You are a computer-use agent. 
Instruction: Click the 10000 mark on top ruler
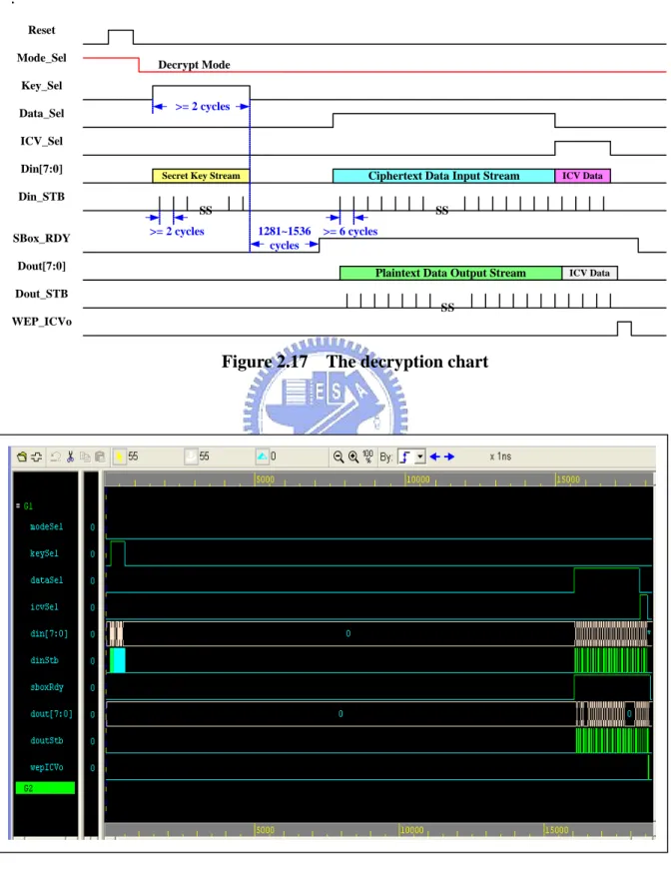pyautogui.click(x=417, y=479)
